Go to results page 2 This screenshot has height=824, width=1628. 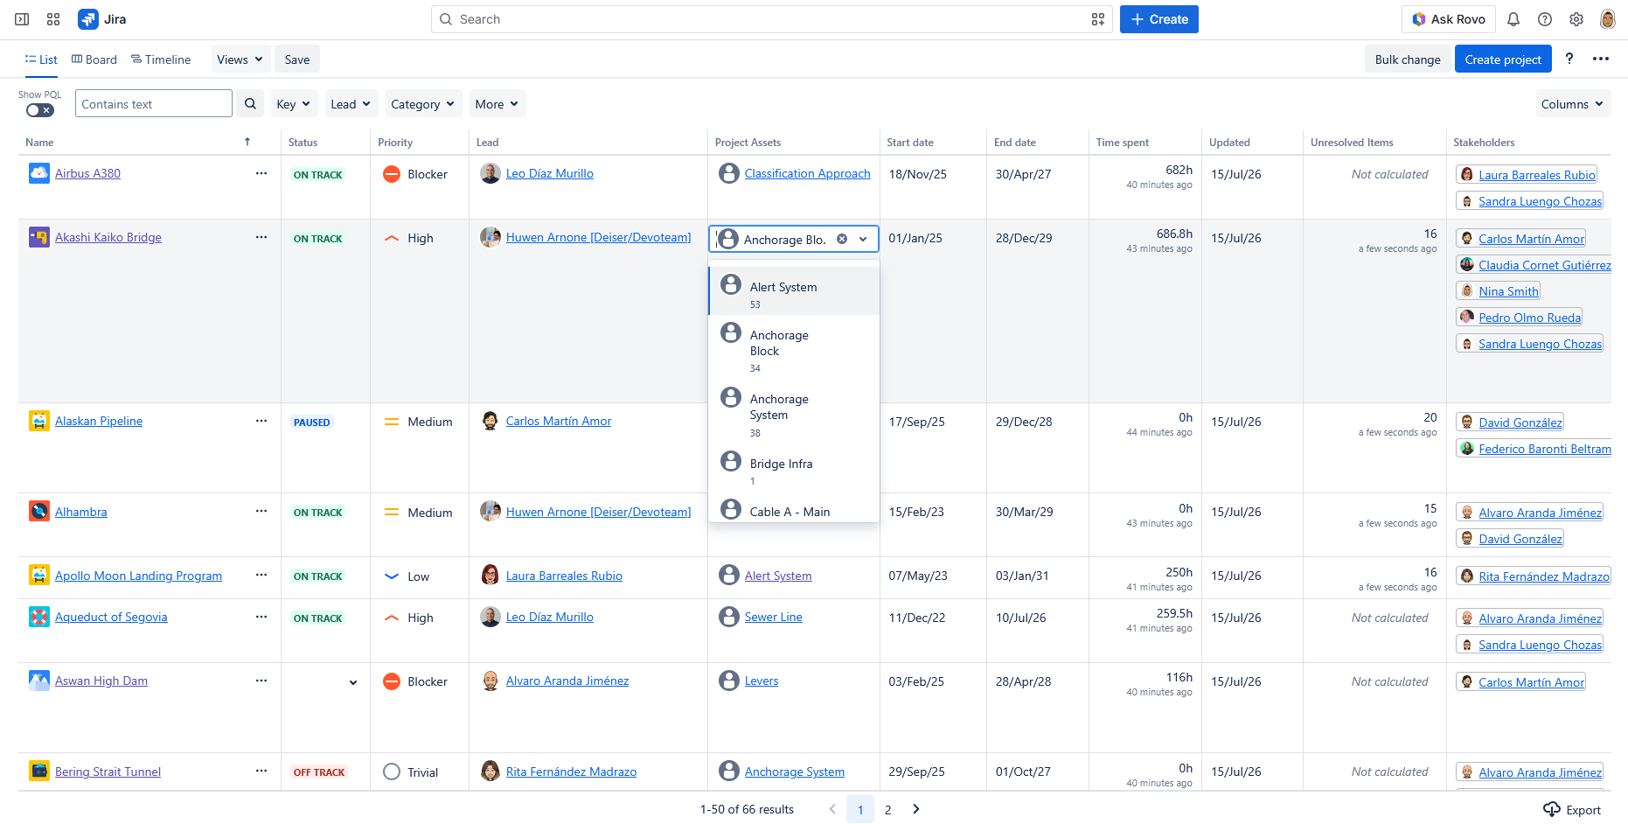coord(888,810)
